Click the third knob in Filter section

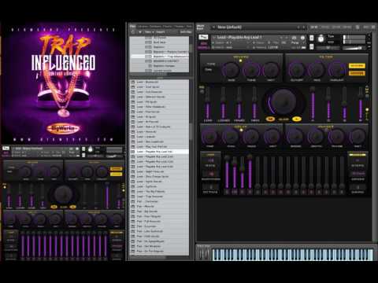[x=336, y=70]
